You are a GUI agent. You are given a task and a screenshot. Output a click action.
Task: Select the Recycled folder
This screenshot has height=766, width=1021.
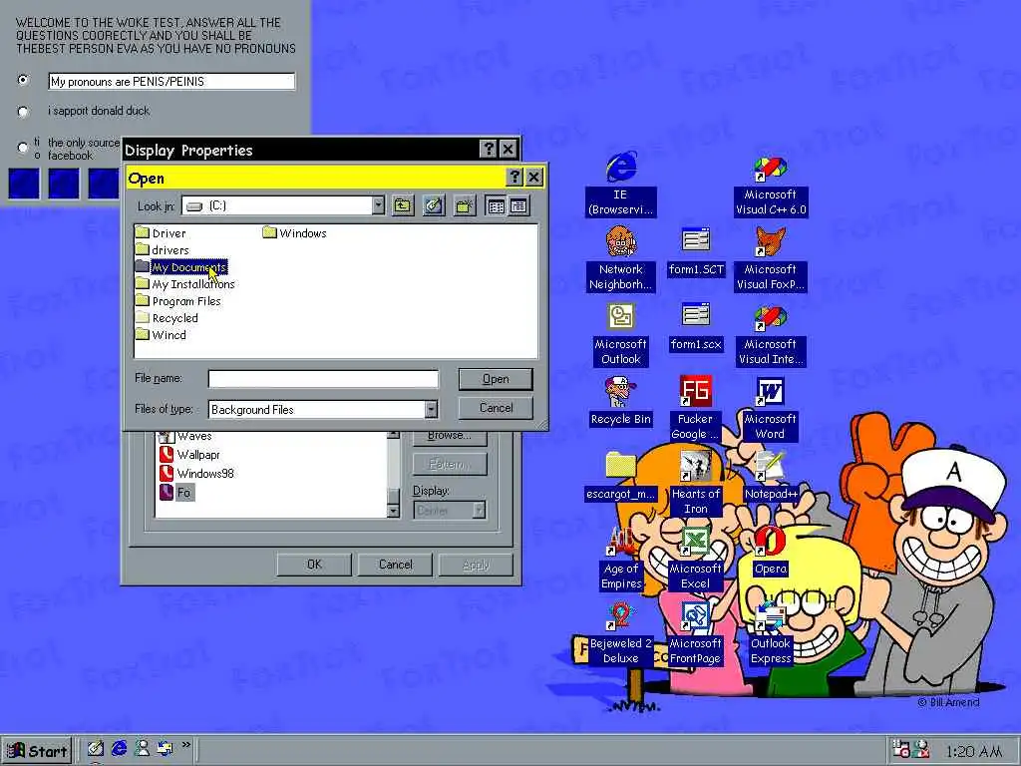click(x=168, y=318)
